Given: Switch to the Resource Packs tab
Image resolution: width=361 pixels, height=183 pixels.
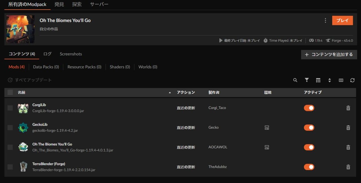Looking at the screenshot, I should click(x=84, y=67).
